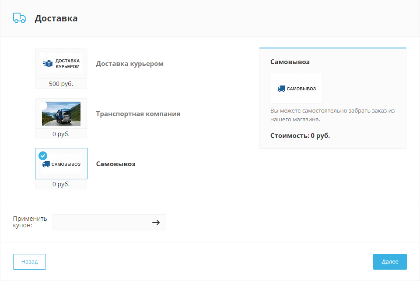Click the Доставка page heading
420x281 pixels.
56,18
